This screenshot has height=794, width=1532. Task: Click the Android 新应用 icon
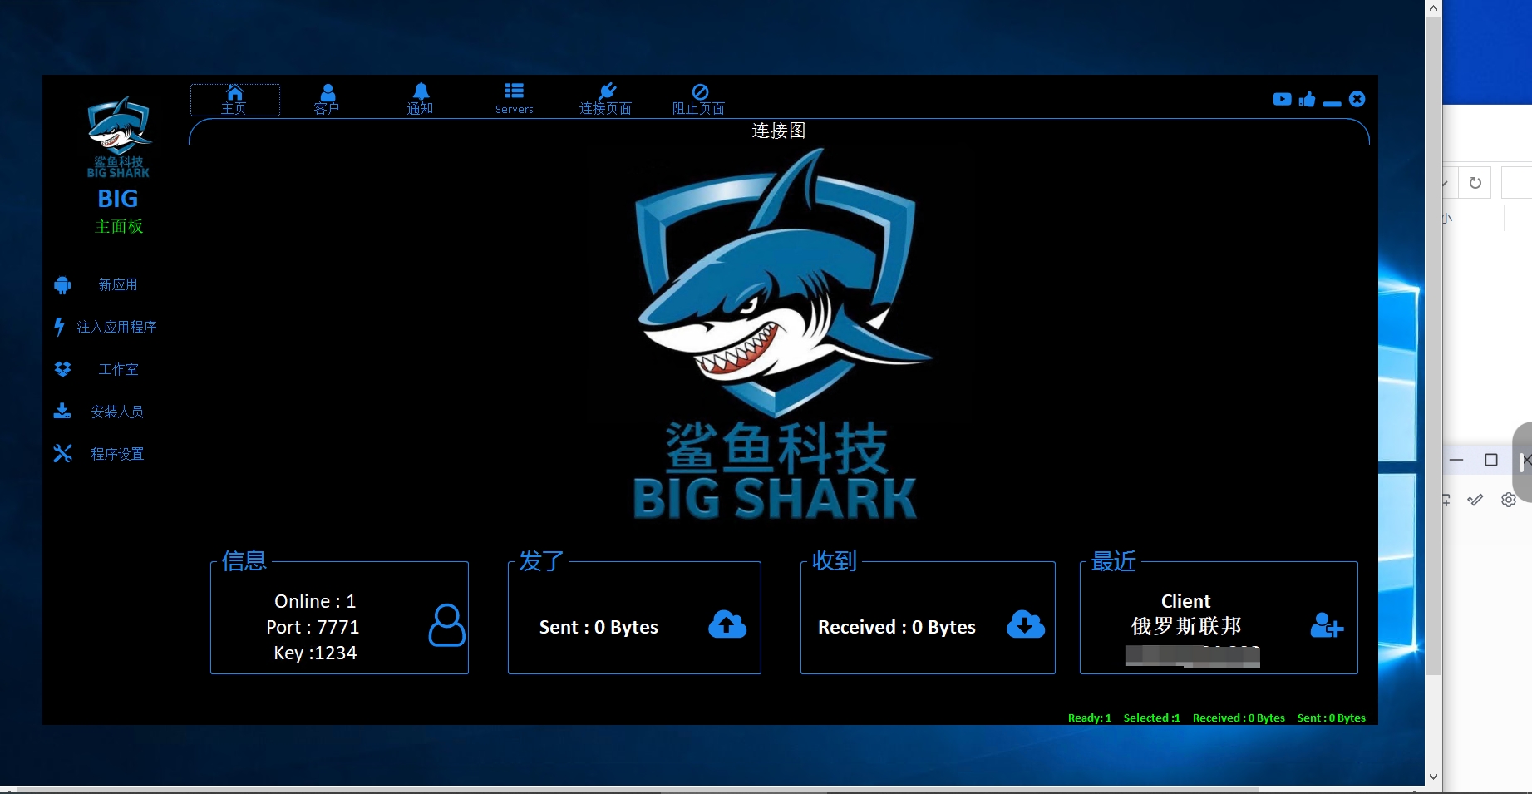62,285
